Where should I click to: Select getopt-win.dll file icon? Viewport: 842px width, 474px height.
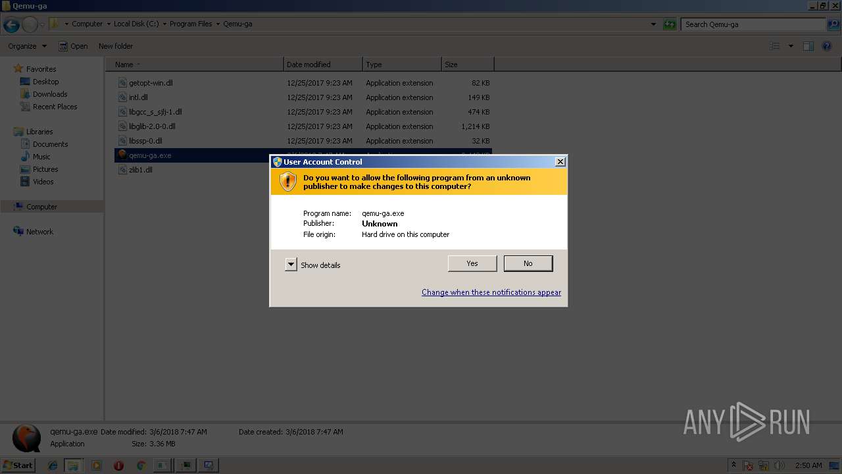pyautogui.click(x=122, y=83)
